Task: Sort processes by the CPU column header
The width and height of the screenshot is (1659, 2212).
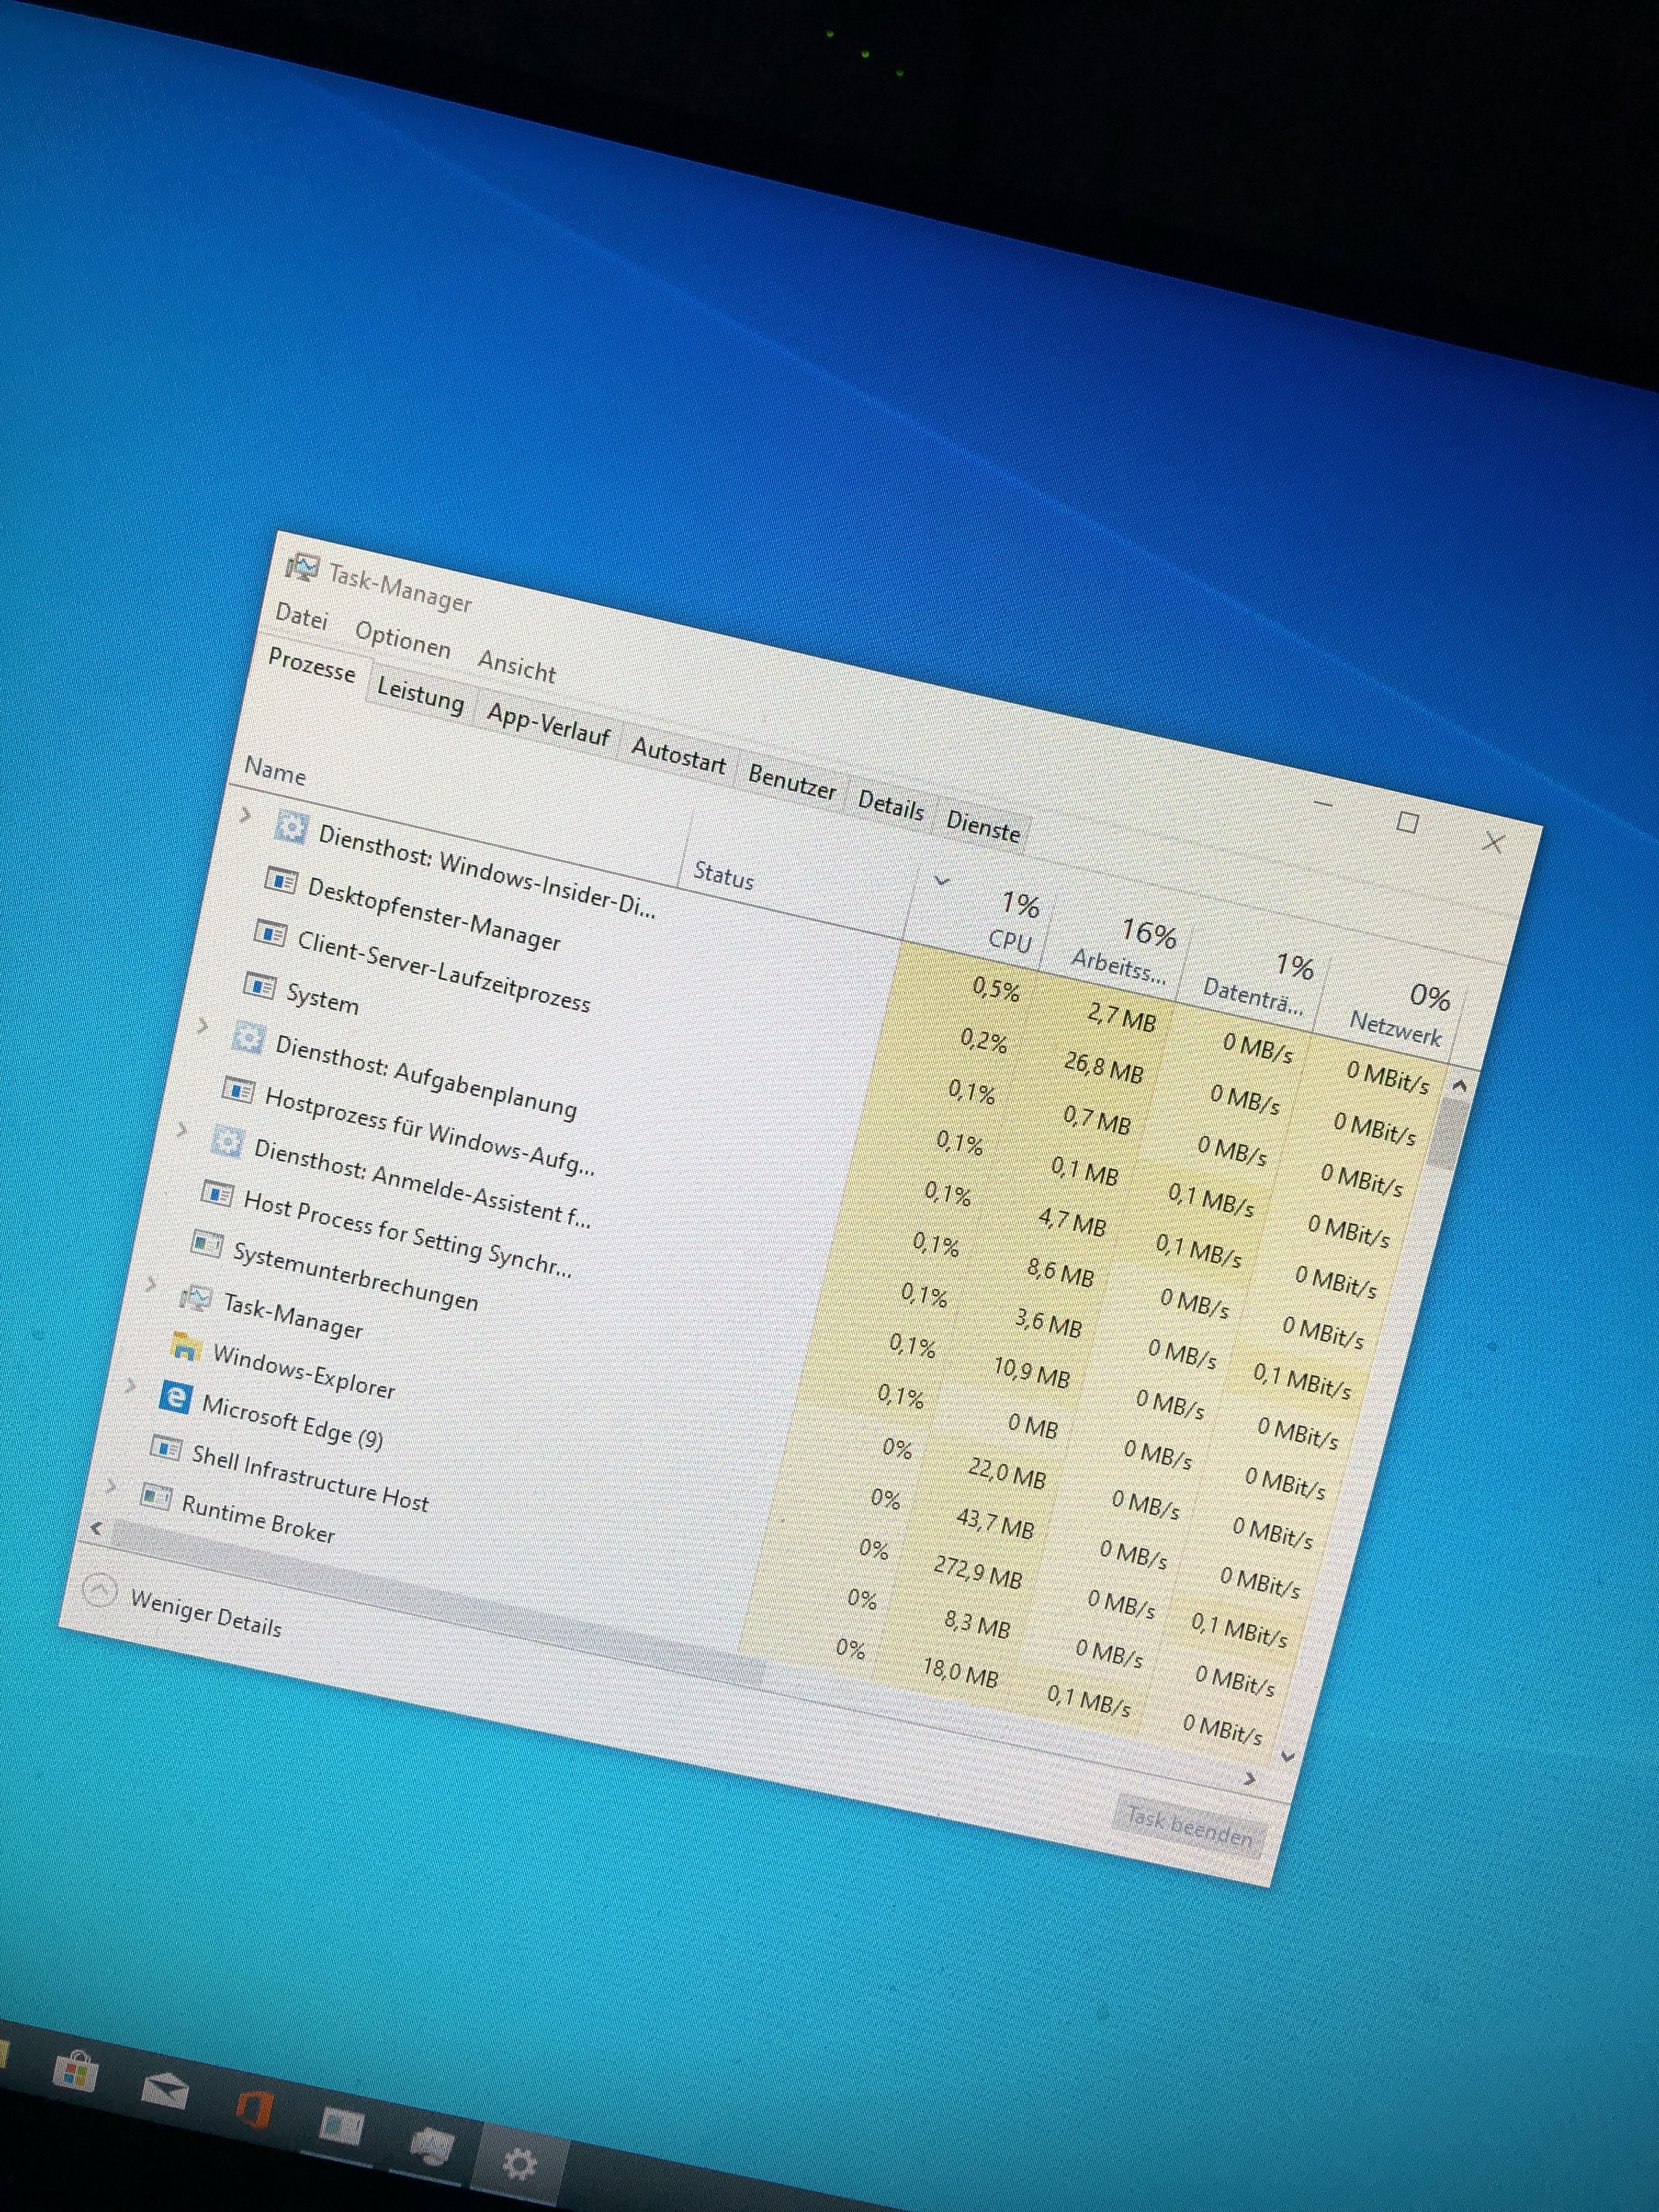Action: pos(1009,940)
